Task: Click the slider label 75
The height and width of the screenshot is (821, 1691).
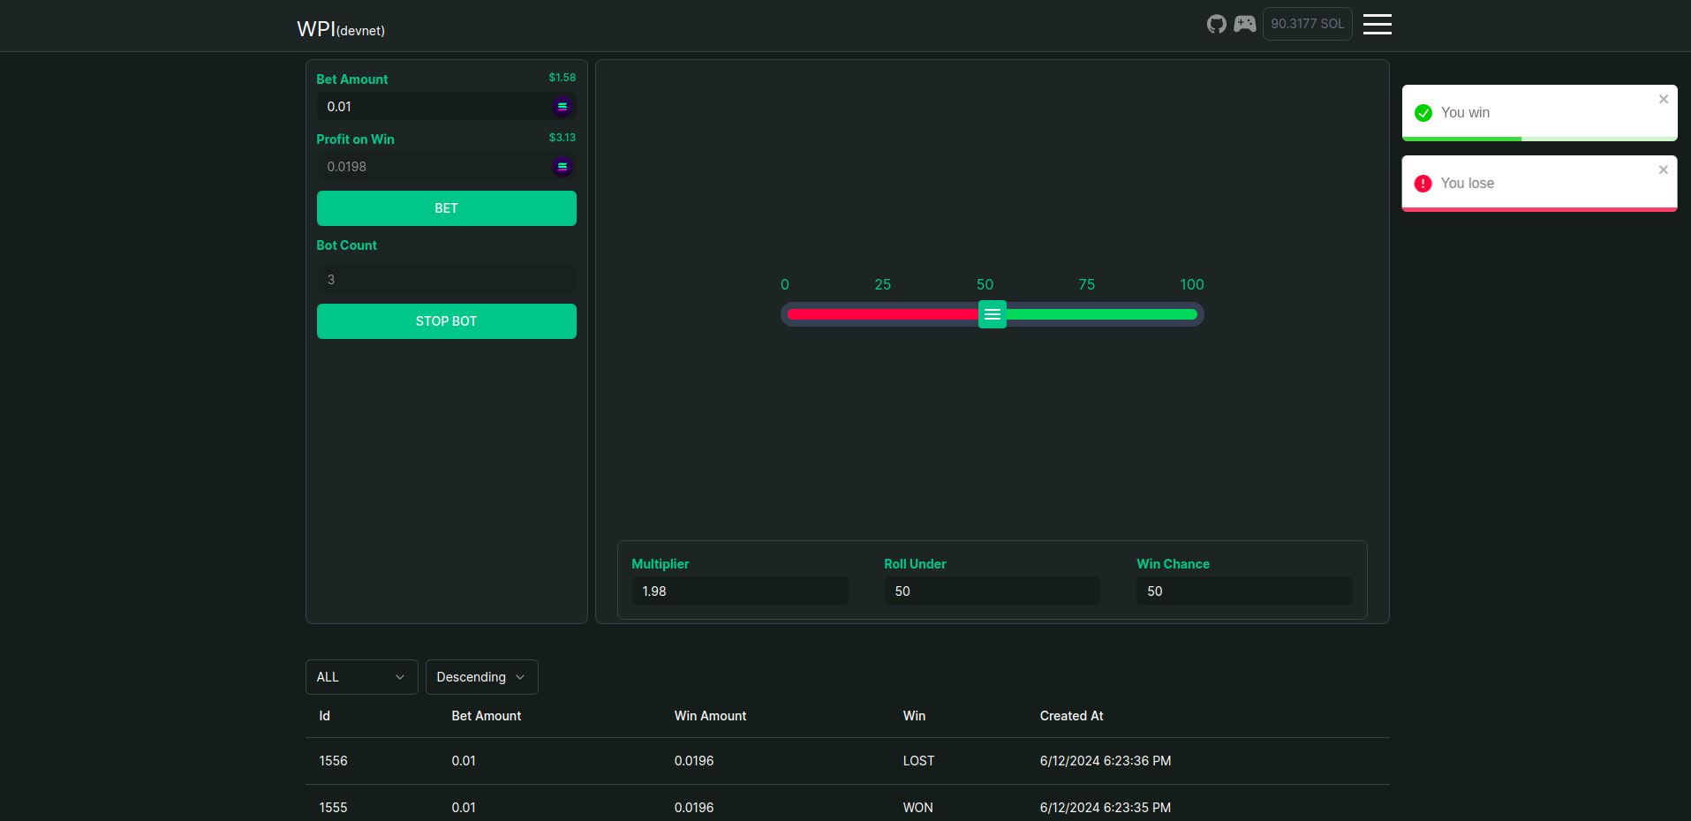Action: coord(1087,284)
